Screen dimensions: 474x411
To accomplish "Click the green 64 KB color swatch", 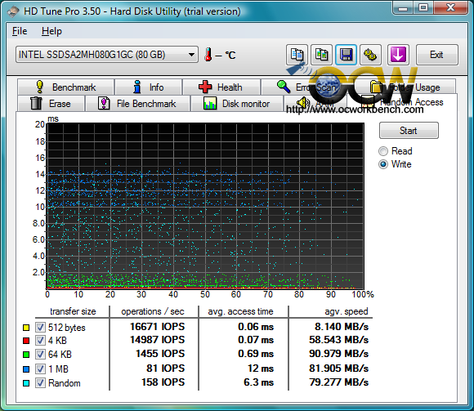I will (x=26, y=355).
